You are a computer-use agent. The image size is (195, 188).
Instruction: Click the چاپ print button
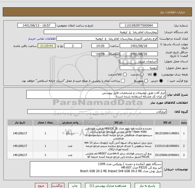[x=75, y=186]
